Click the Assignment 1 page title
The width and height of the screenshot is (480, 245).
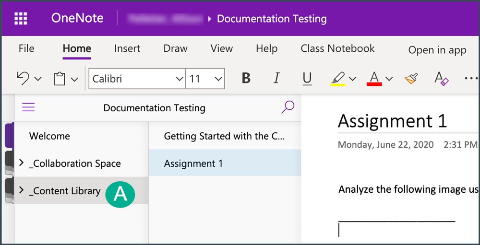pyautogui.click(x=393, y=121)
